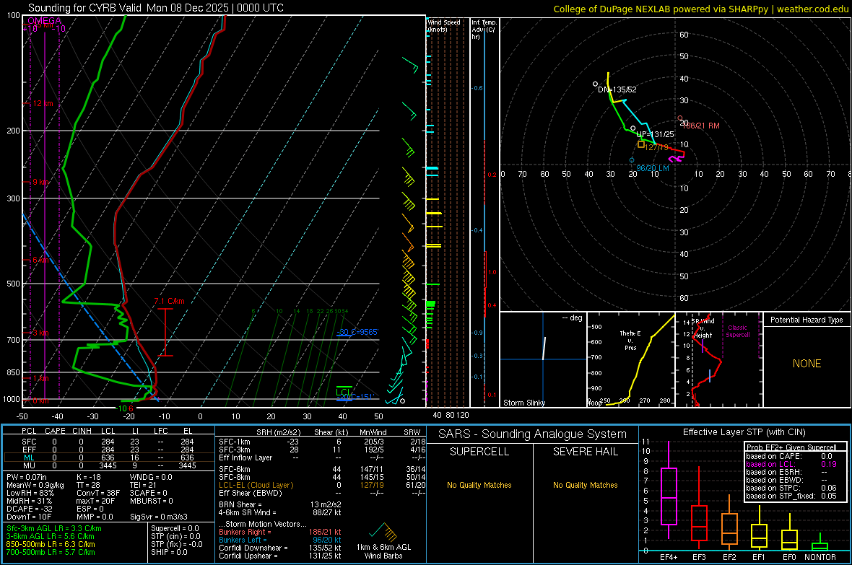Click 'No Quality Matches' under SEVERE HAIL
Image resolution: width=852 pixels, height=565 pixels.
[585, 485]
